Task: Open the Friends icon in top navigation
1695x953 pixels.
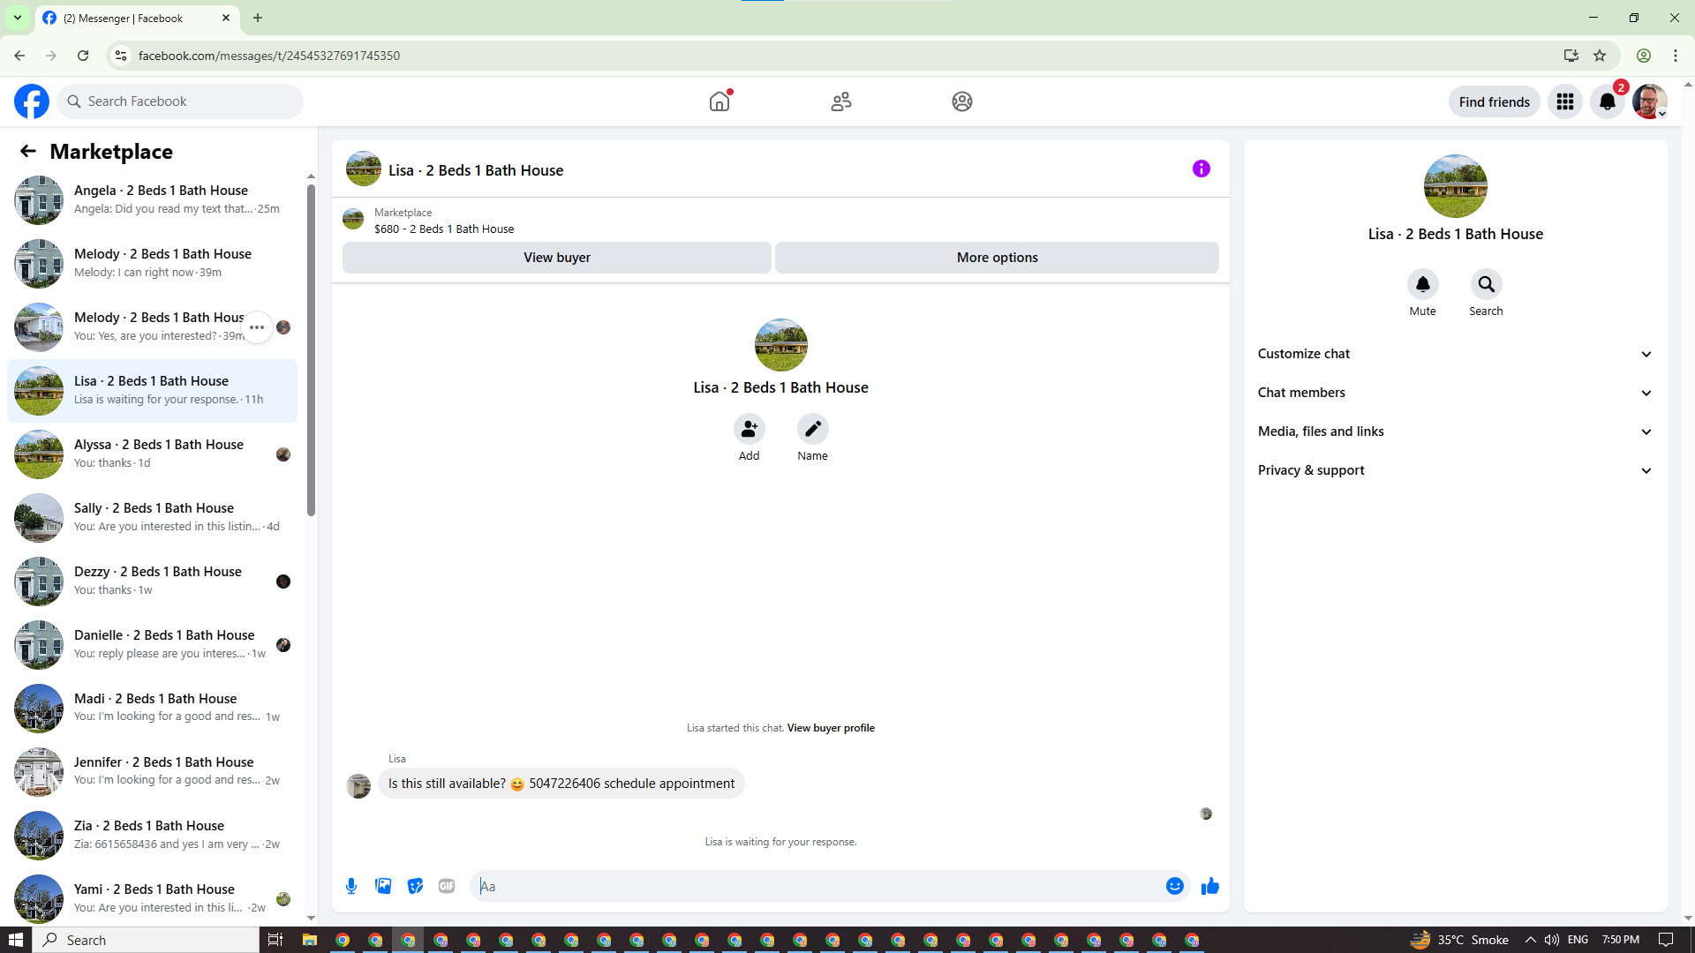Action: click(841, 101)
